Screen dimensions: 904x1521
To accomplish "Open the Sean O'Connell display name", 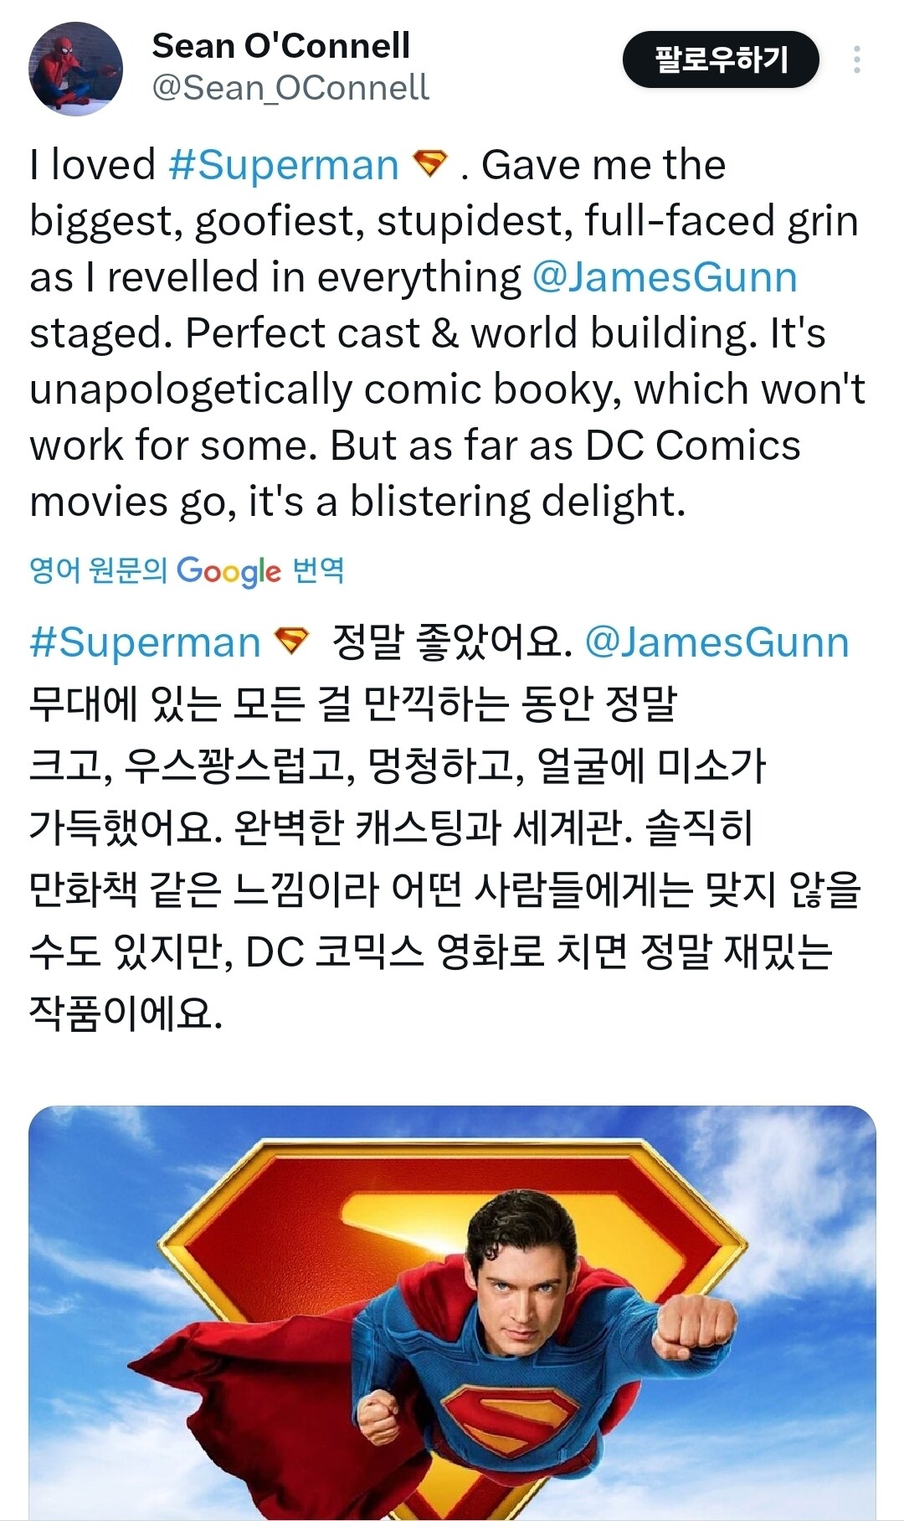I will (x=280, y=45).
